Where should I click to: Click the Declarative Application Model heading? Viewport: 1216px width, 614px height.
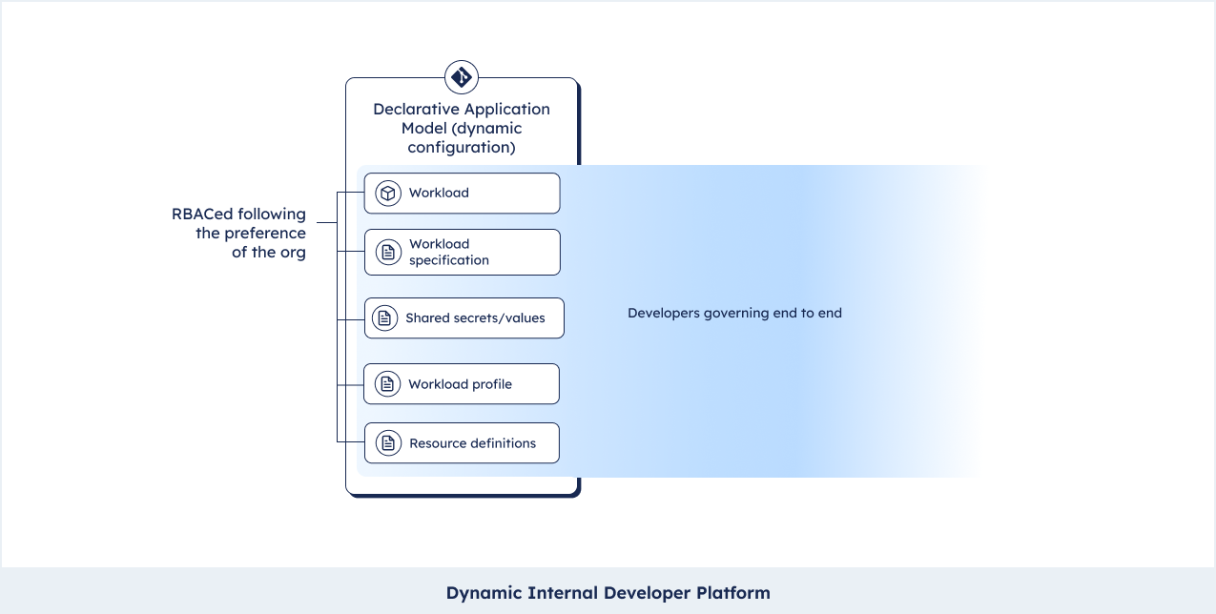pos(462,128)
